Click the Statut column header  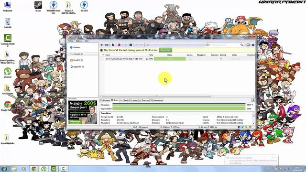pos(170,55)
